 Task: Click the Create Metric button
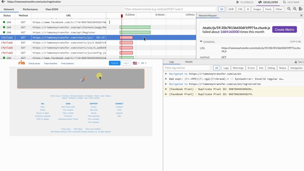click(284, 30)
